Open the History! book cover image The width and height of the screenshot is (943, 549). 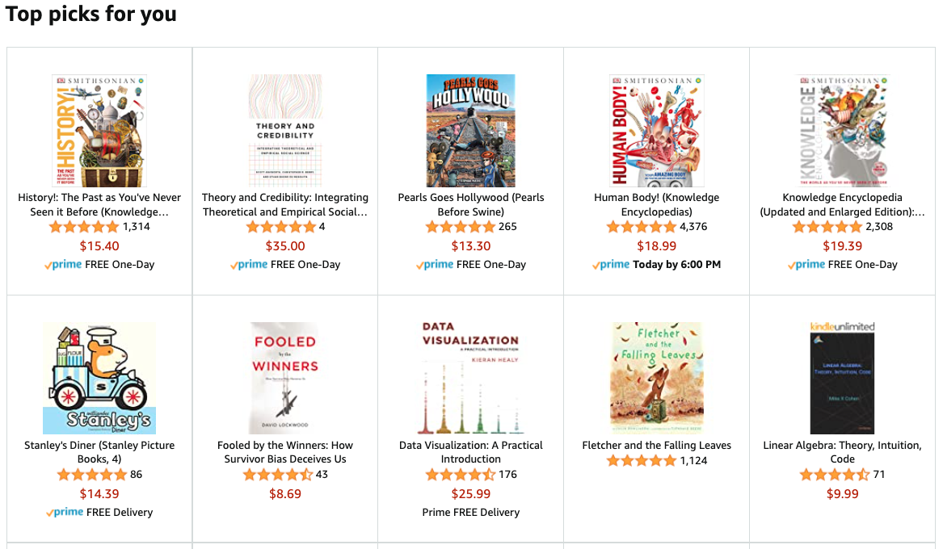point(99,131)
